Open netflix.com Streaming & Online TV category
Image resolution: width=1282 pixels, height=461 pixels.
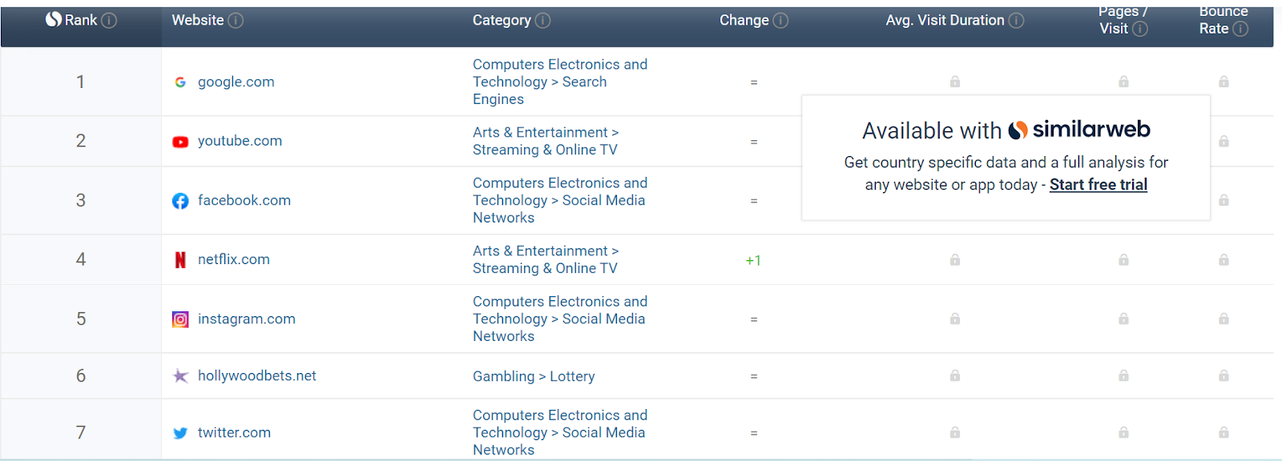[x=546, y=260]
